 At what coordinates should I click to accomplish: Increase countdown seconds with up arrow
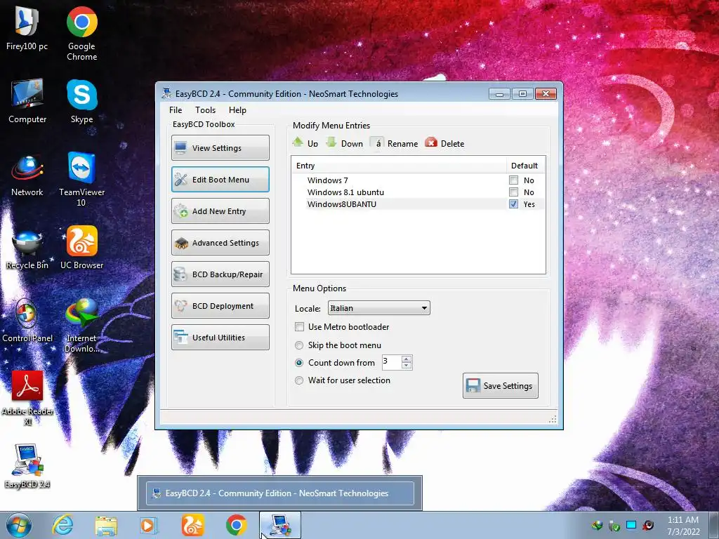pyautogui.click(x=407, y=359)
